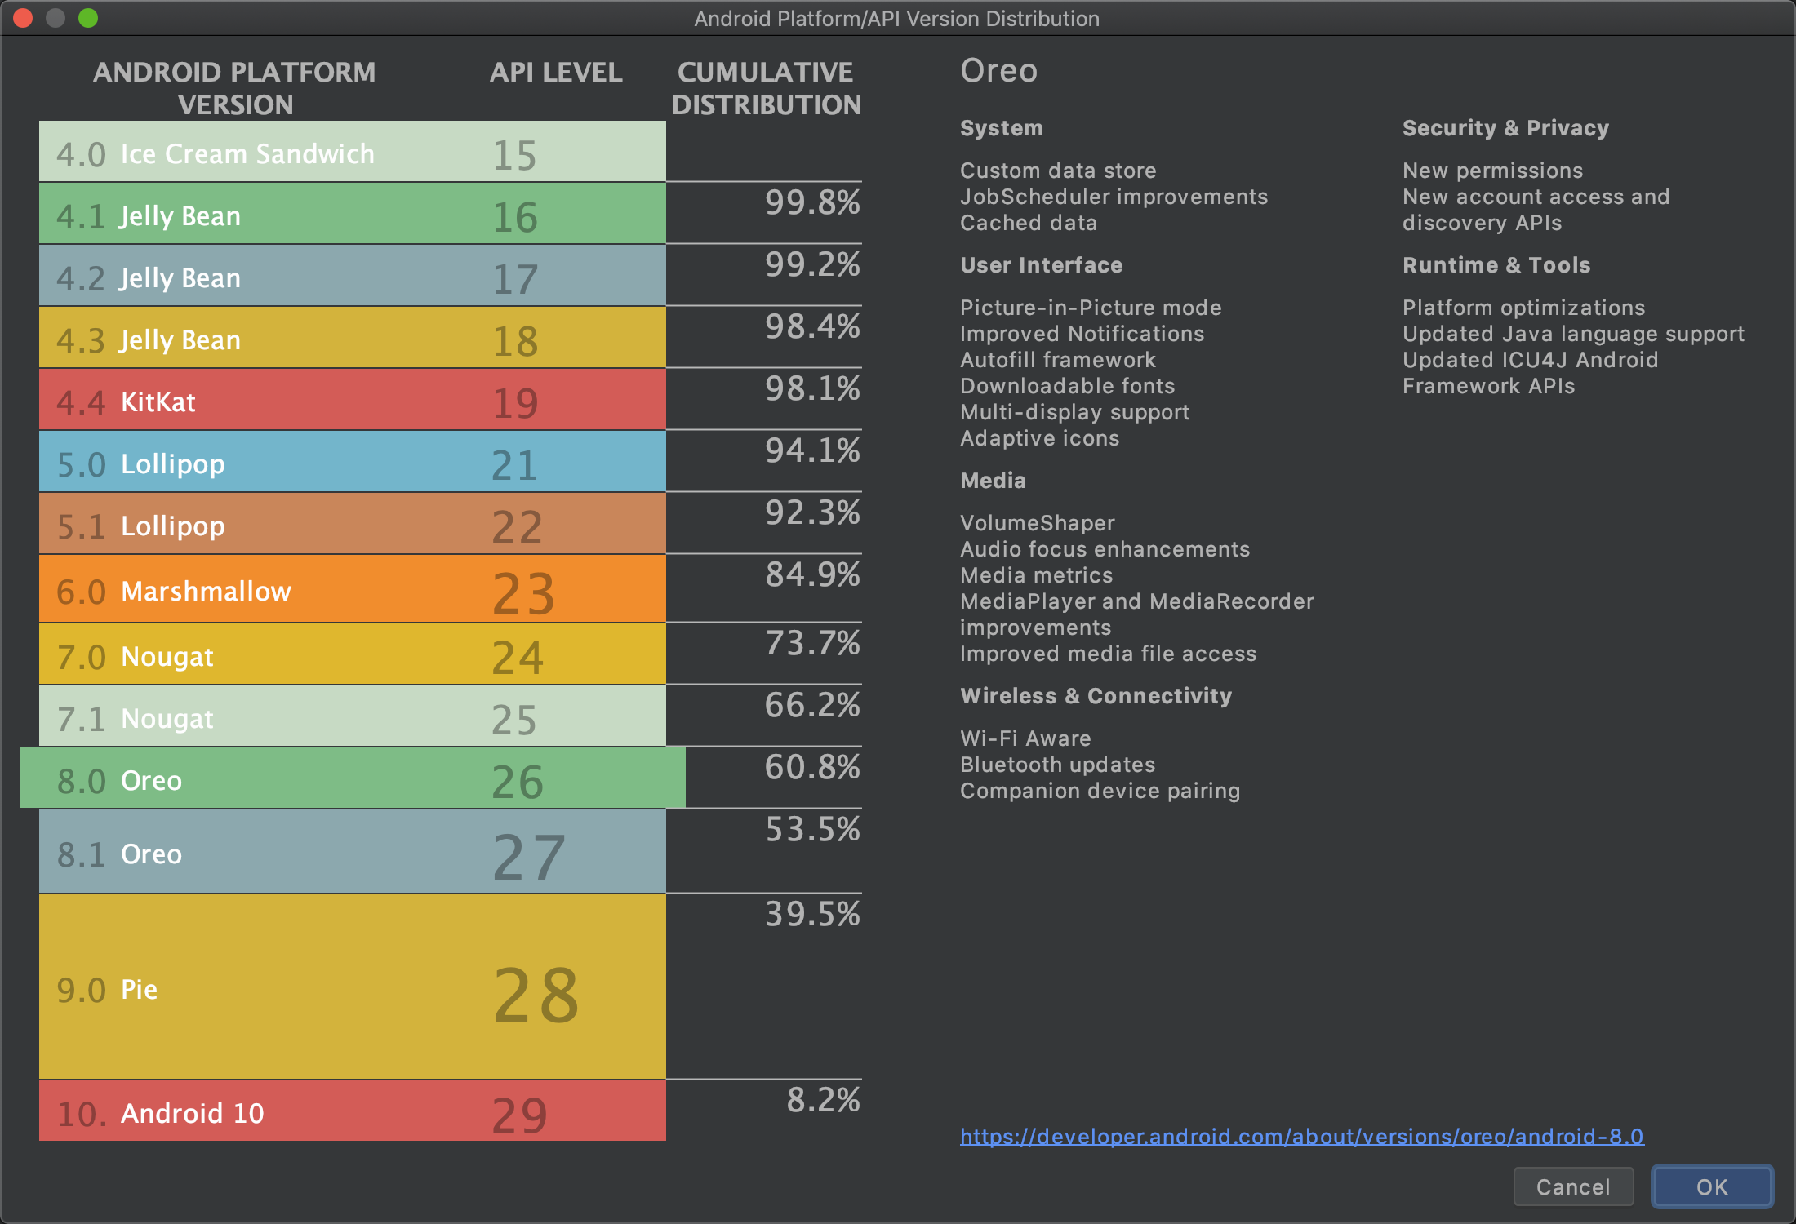Click the 7.1 Nougat bar
1796x1224 pixels.
[351, 717]
